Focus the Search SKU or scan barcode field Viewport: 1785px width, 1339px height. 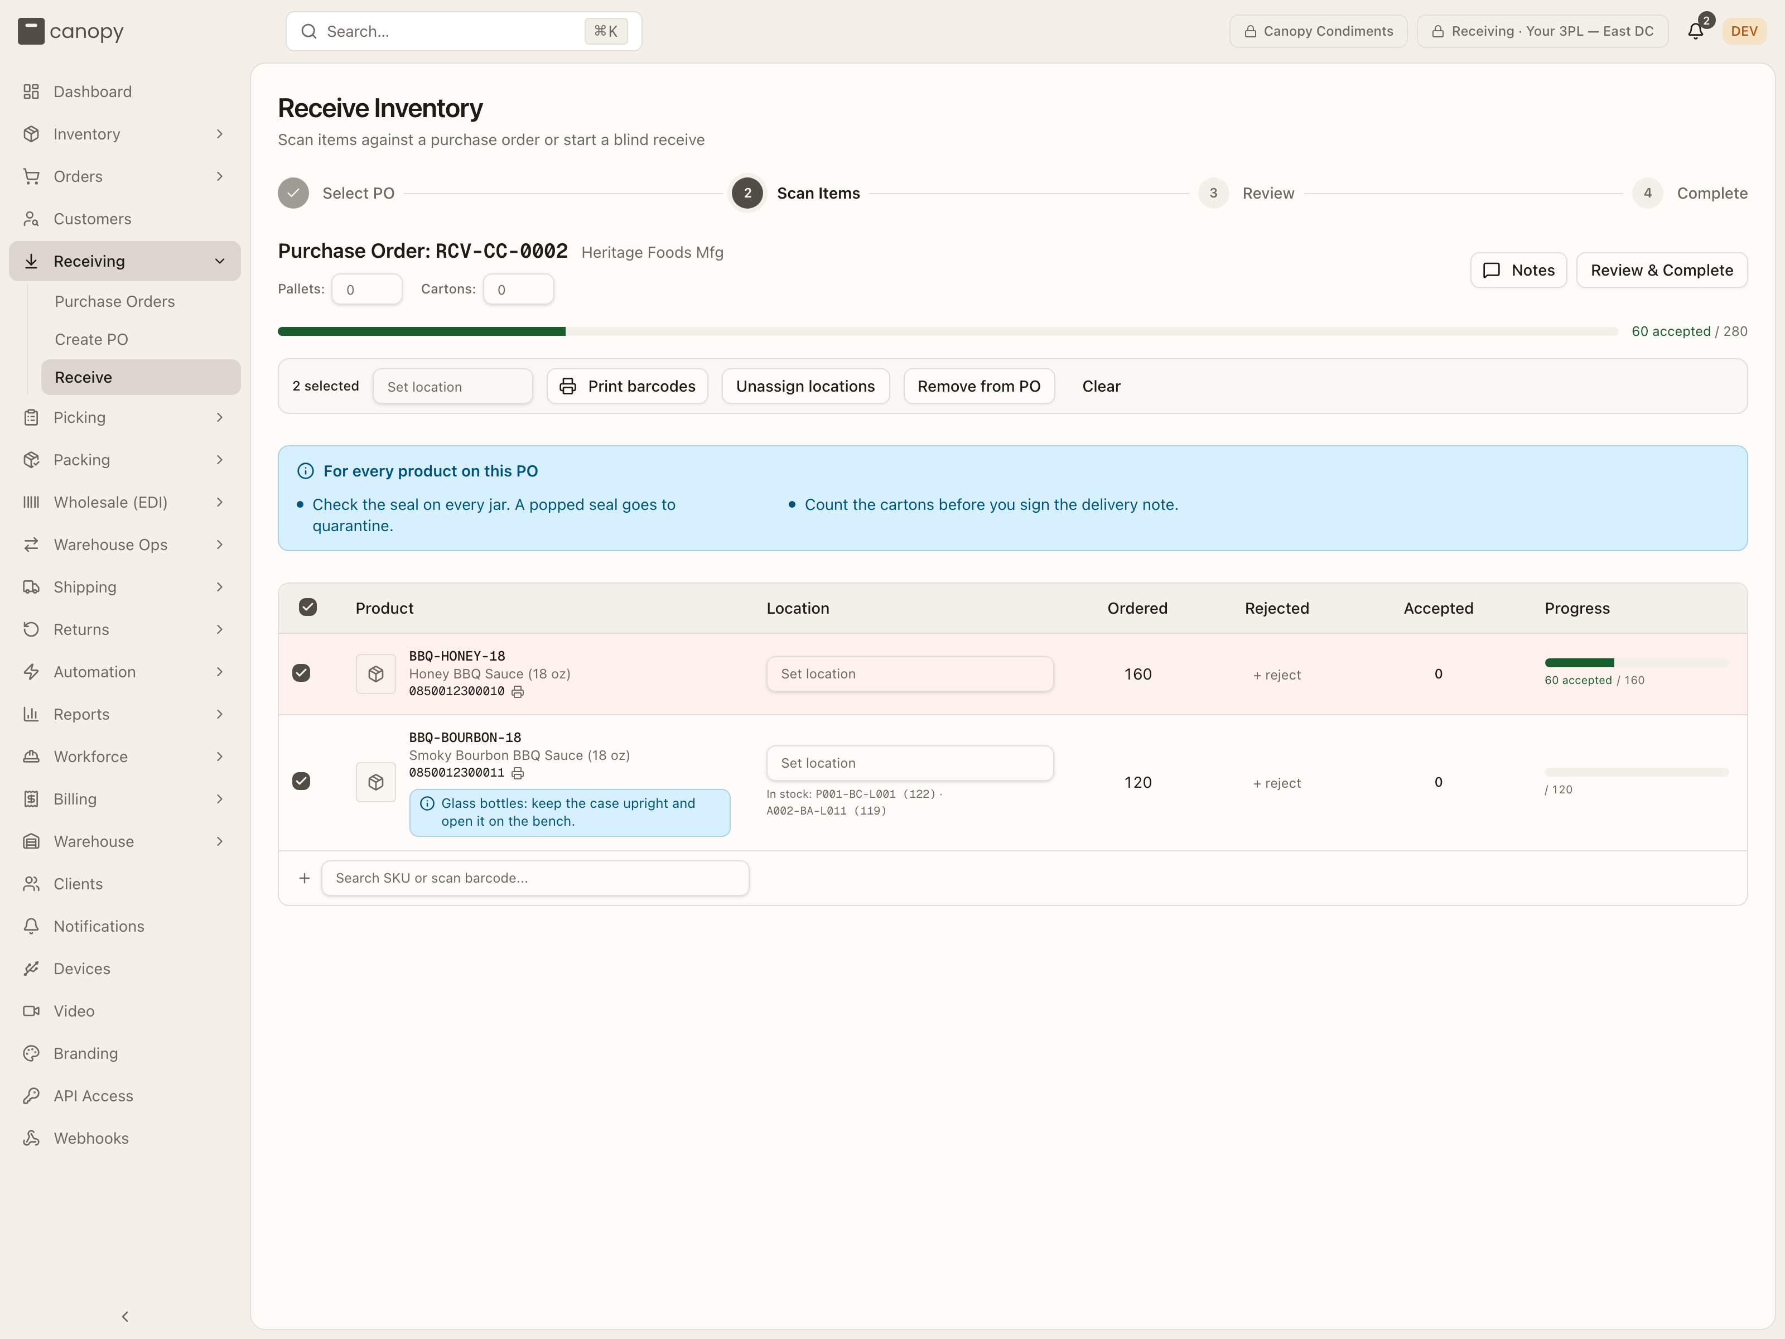(535, 878)
